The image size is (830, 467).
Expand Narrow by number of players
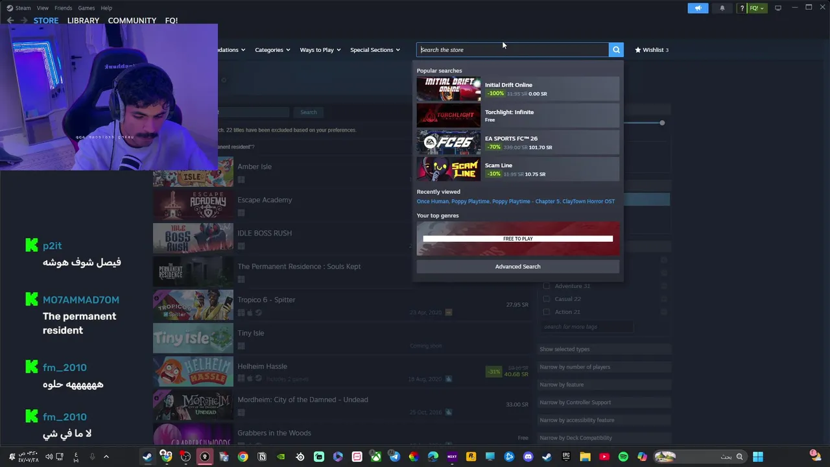click(x=603, y=367)
